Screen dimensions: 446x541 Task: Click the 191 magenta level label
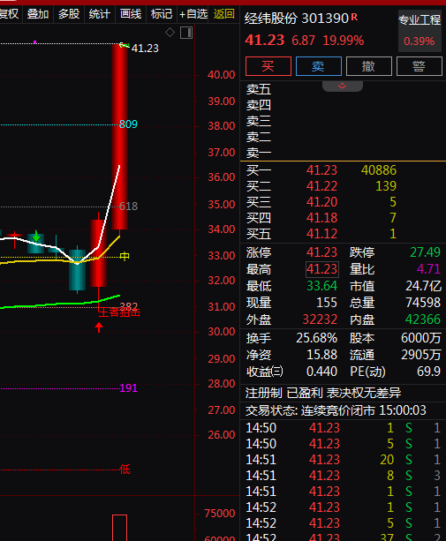pyautogui.click(x=128, y=388)
